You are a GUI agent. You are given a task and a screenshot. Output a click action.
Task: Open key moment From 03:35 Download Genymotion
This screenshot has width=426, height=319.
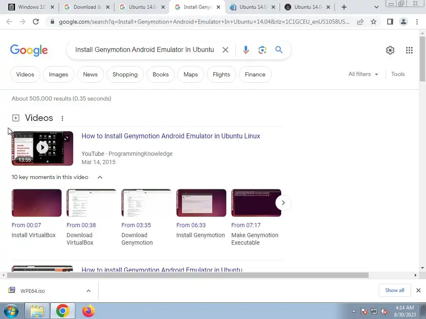[x=146, y=218]
